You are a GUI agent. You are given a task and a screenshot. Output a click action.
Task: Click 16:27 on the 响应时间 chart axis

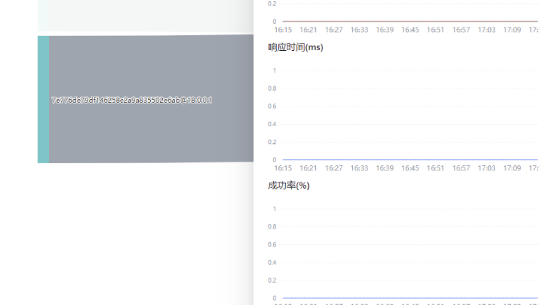(x=334, y=168)
